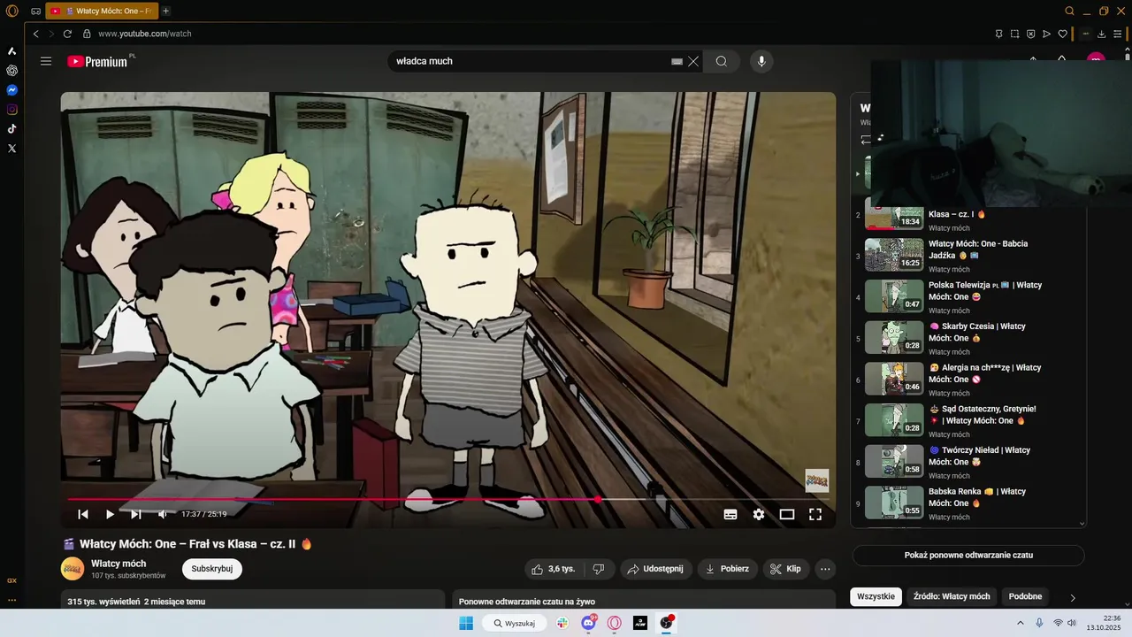Skip to previous video in player

click(83, 514)
